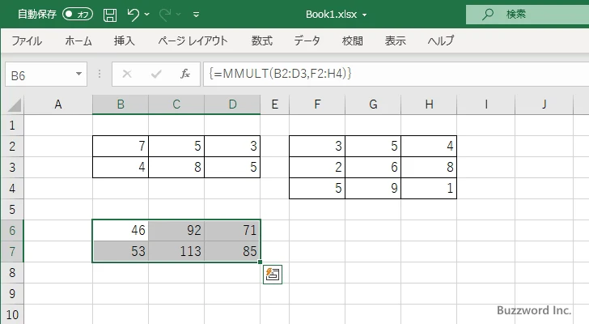The image size is (589, 324).
Task: Open the 校閲 ribbon tab
Action: [353, 40]
